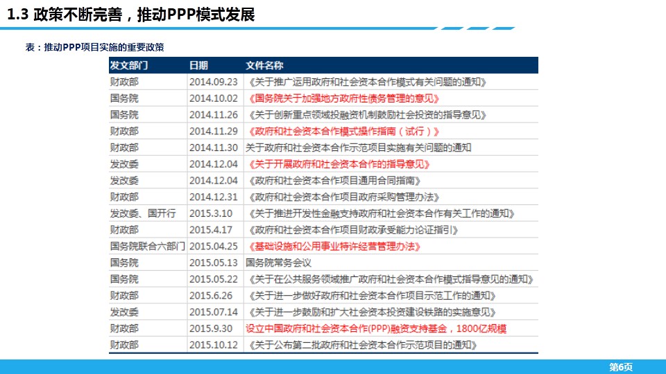The height and width of the screenshot is (374, 666).
Task: Select 关于公布第二批政府和社会资本合作示范项目的通知
Action: click(x=363, y=345)
